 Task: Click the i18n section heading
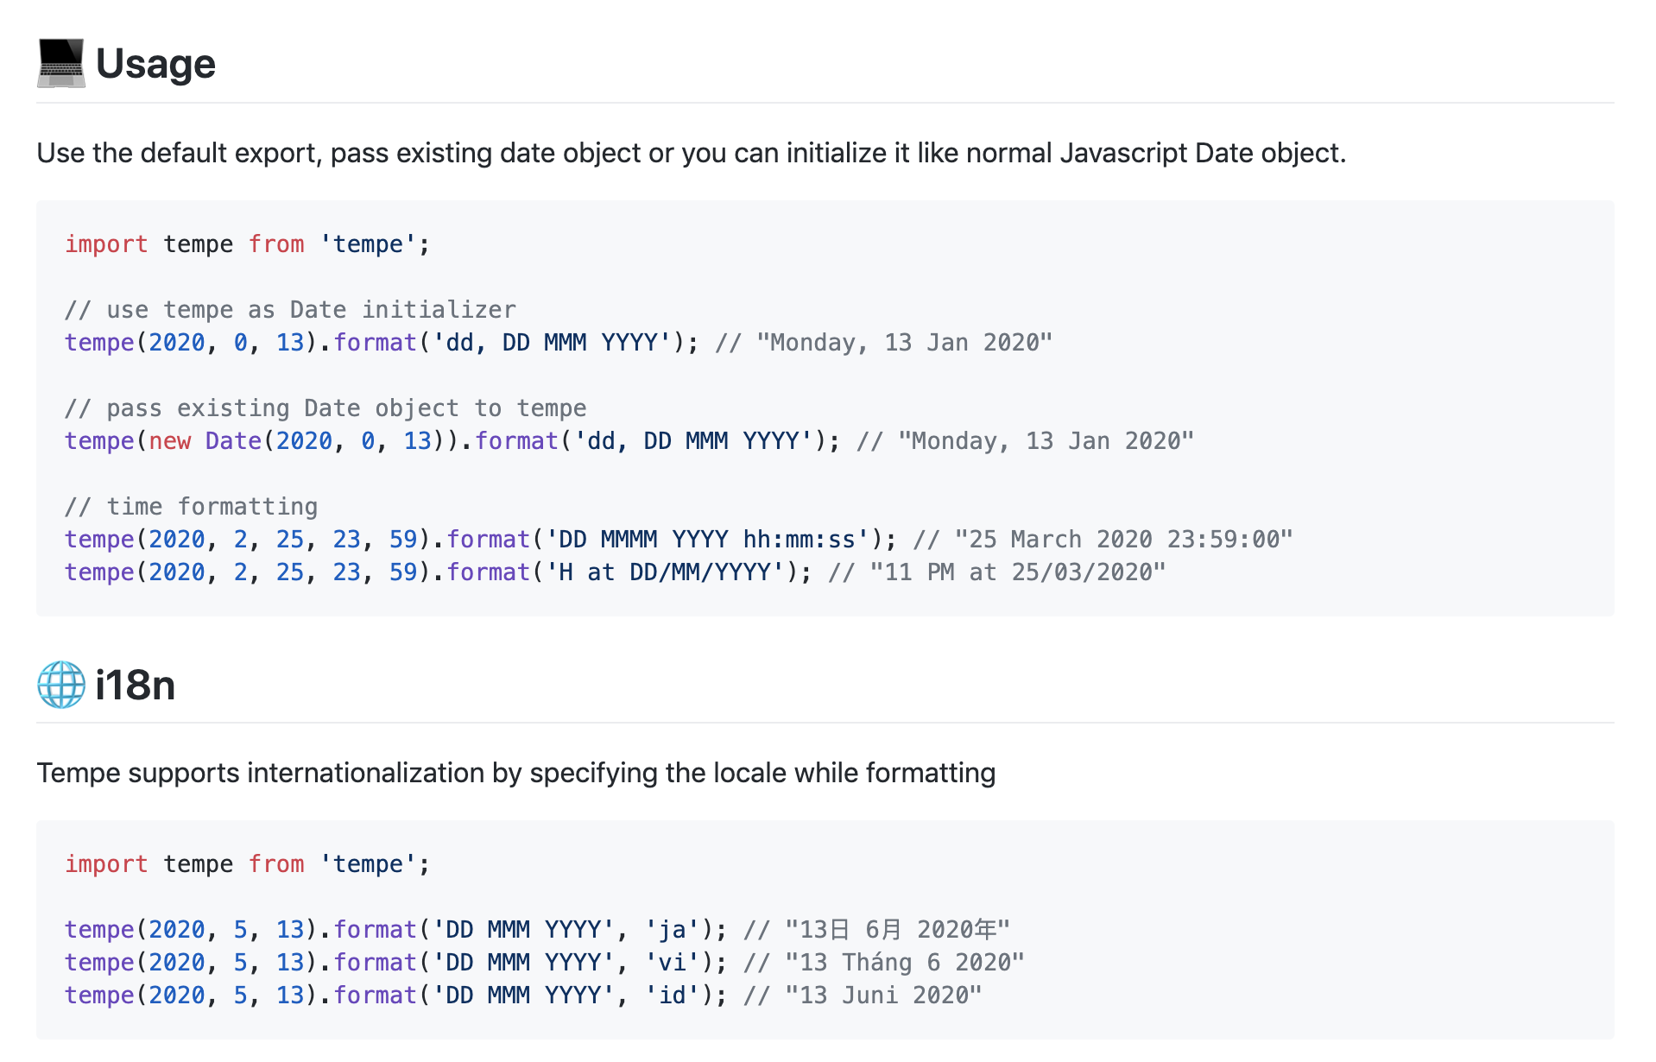(136, 685)
